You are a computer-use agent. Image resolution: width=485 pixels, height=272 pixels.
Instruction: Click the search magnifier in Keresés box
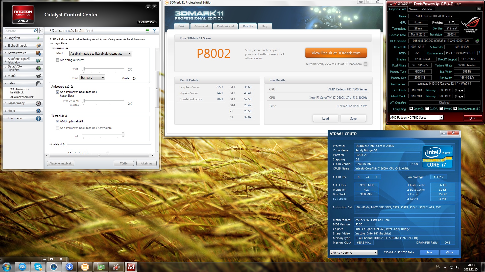(35, 30)
